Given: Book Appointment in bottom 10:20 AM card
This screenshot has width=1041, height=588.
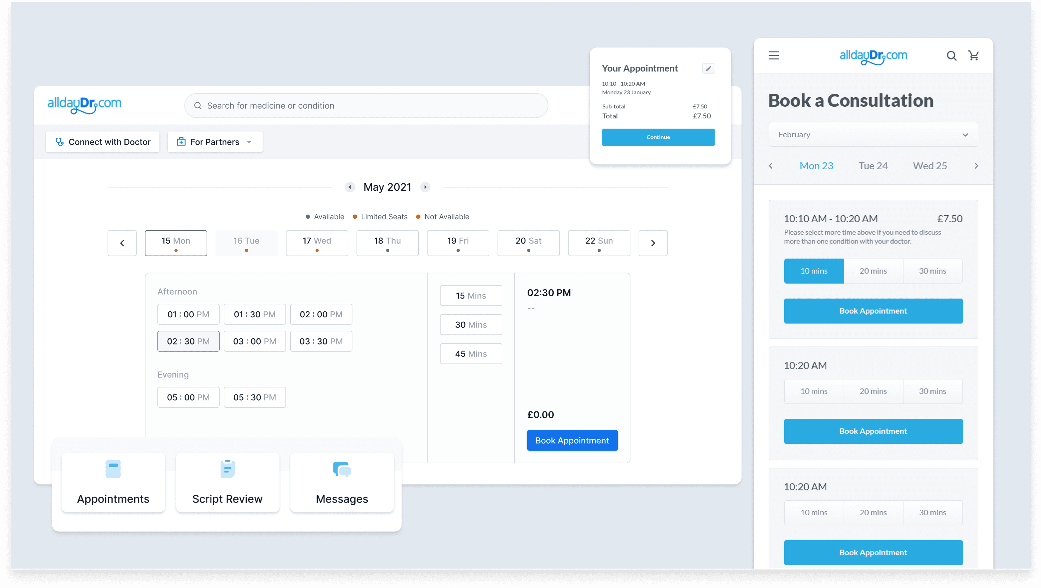Looking at the screenshot, I should click(x=873, y=552).
